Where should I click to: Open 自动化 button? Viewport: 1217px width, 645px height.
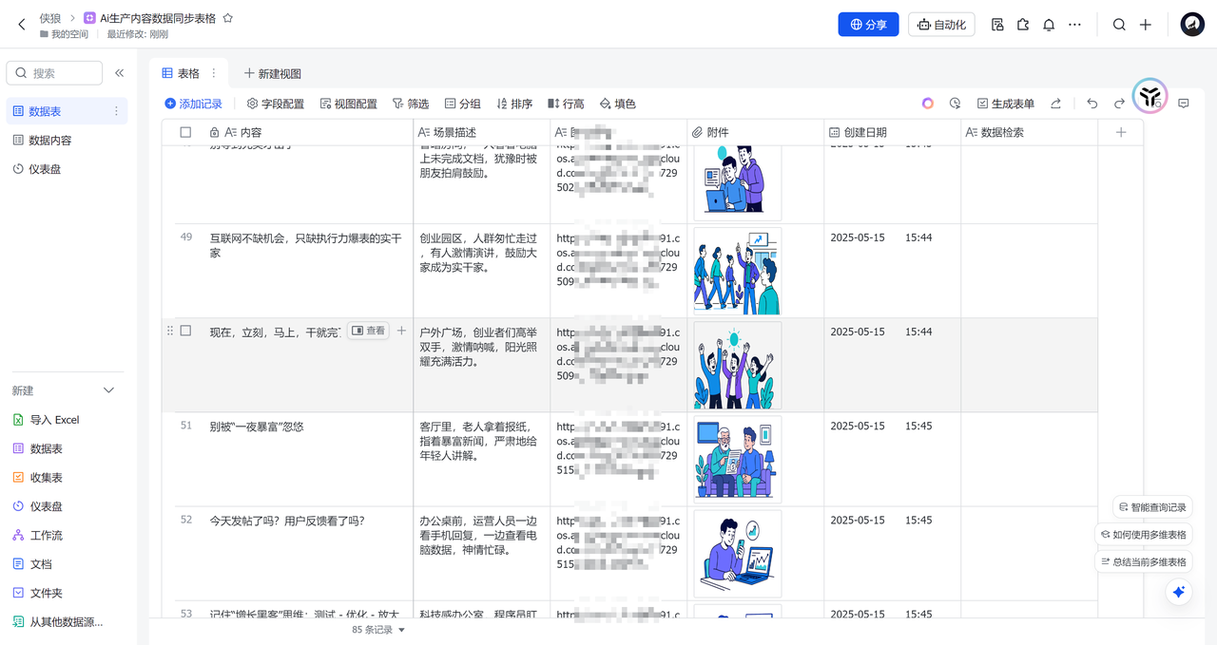coord(942,25)
